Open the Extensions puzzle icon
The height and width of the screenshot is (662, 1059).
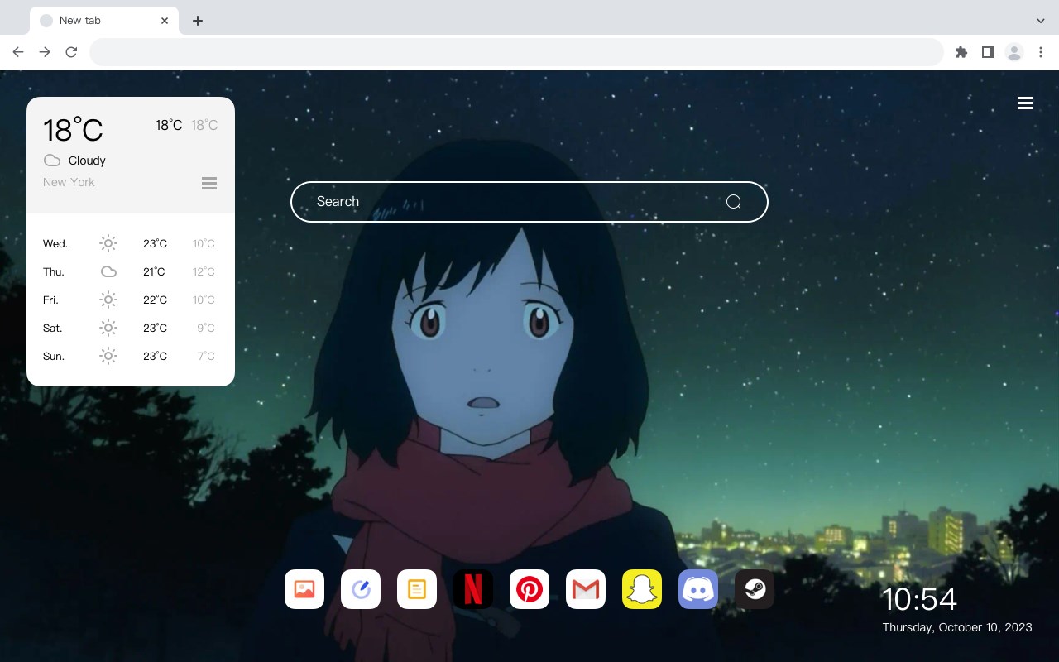(x=961, y=52)
